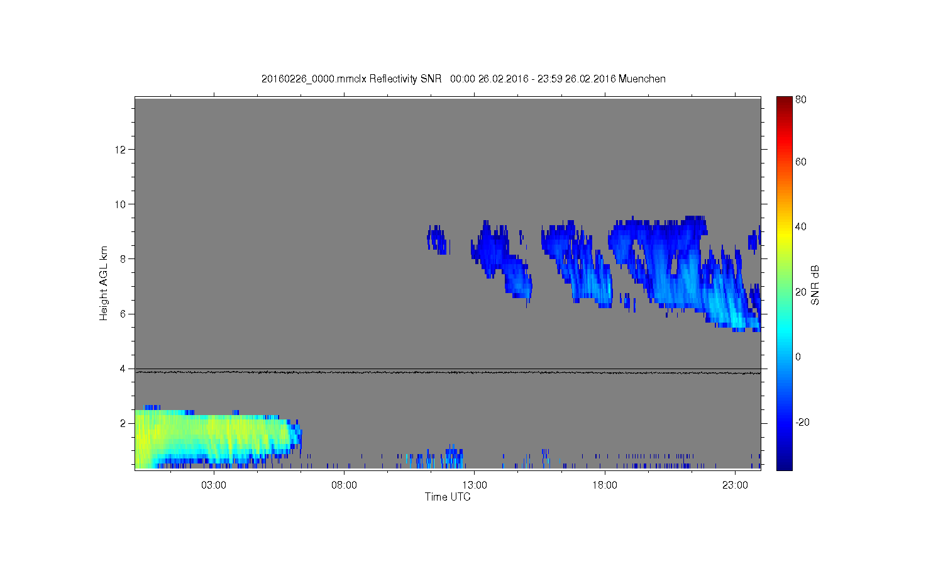The image size is (943, 566).
Task: Click the height tick label 6
Action: (124, 314)
